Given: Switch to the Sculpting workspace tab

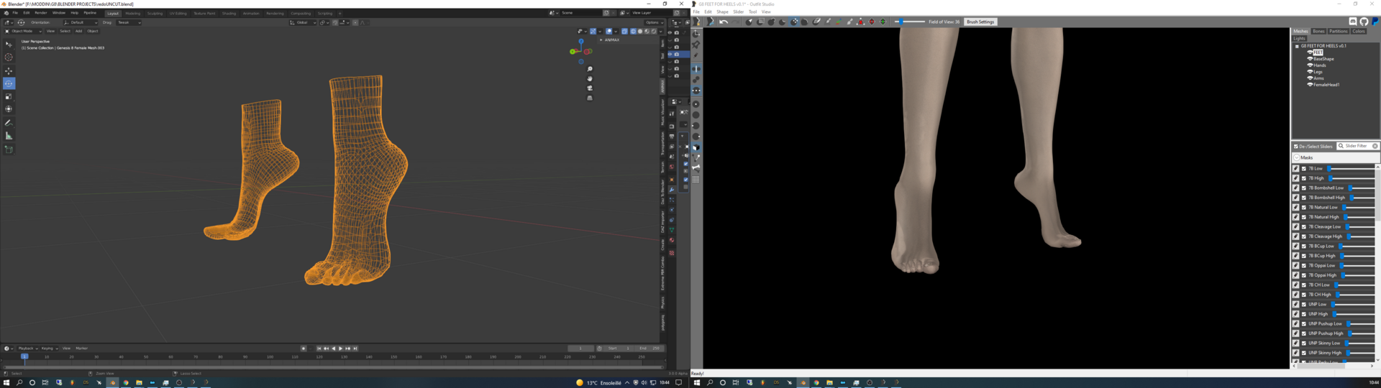Looking at the screenshot, I should [155, 13].
